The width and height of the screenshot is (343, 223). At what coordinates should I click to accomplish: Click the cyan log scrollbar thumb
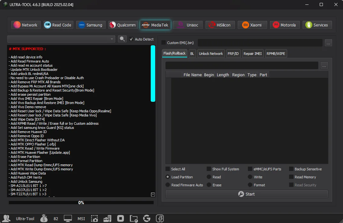153,73
